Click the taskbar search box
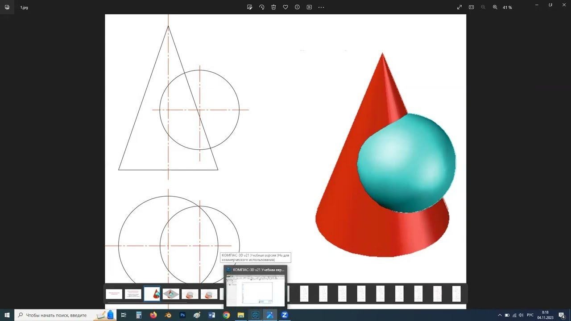Viewport: 571px width, 321px height. click(66, 315)
